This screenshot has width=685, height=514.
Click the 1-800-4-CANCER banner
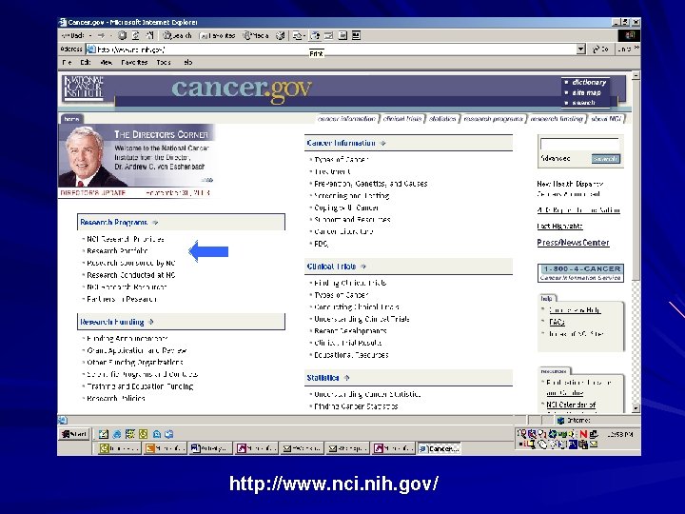click(x=580, y=273)
